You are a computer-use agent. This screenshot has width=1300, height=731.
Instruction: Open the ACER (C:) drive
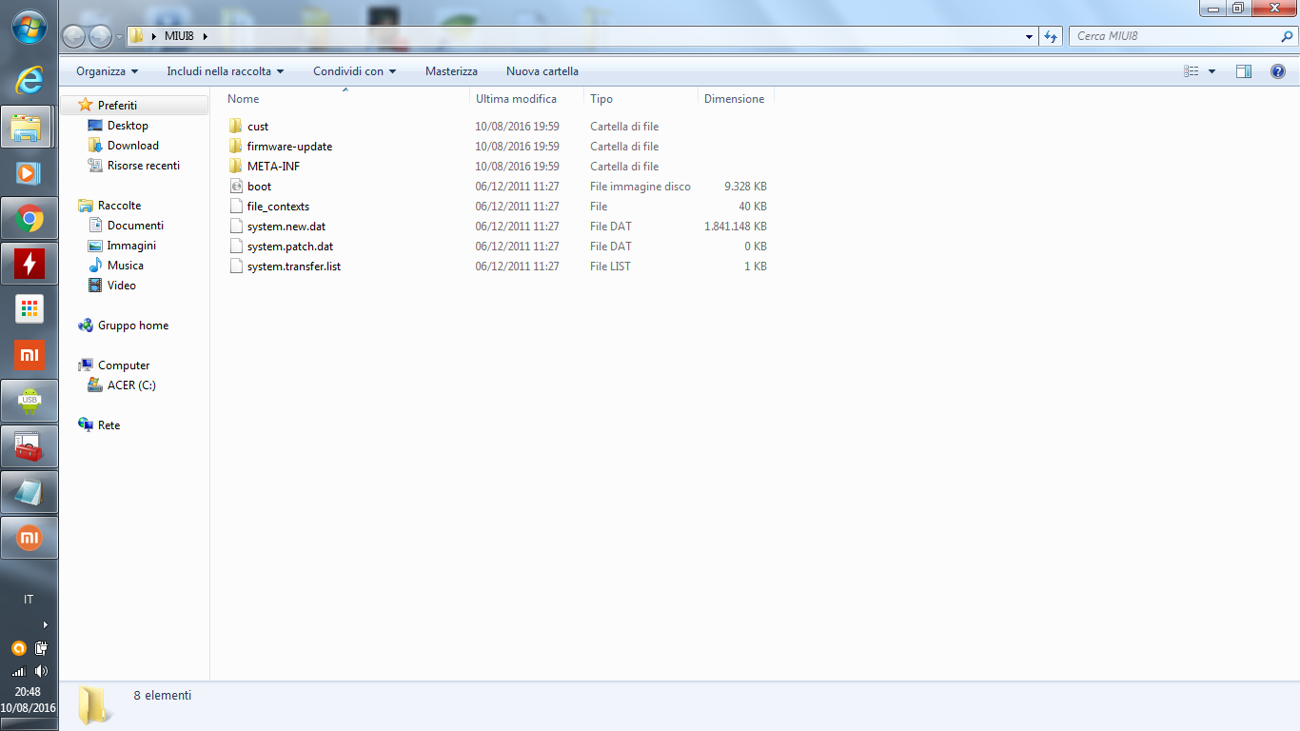[x=131, y=385]
